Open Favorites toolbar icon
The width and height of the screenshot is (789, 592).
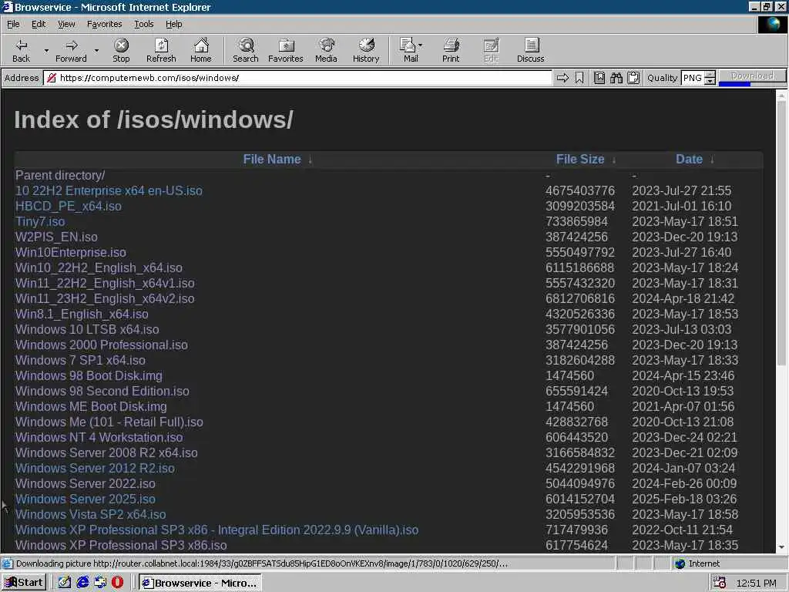286,45
